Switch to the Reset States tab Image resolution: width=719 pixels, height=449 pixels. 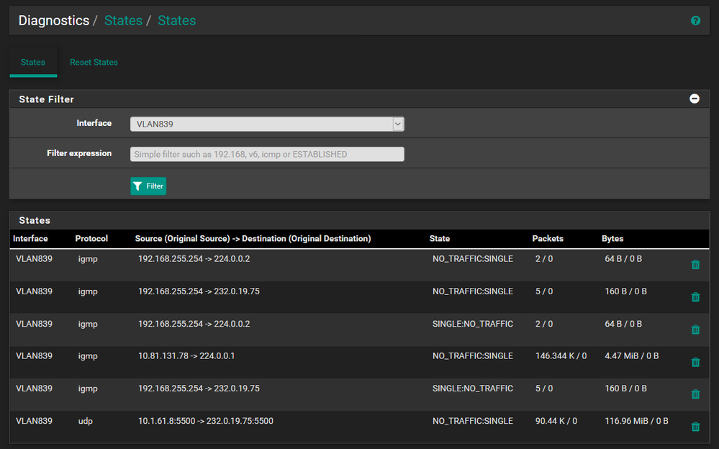click(x=94, y=63)
